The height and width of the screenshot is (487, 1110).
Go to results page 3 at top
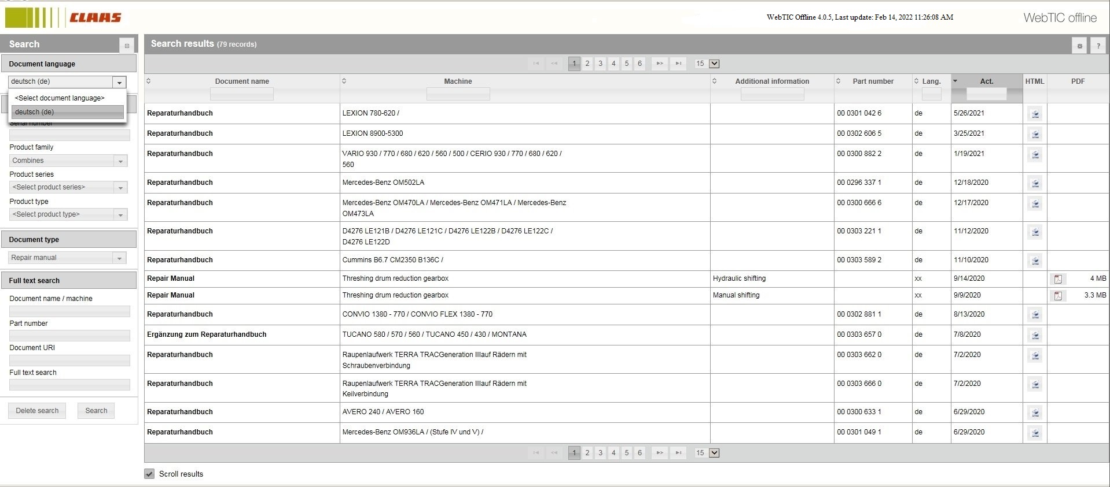point(600,64)
